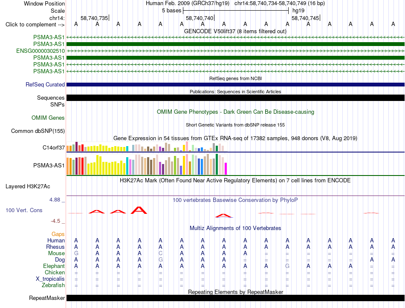Viewport: 405px width, 308px height.
Task: Click the 58,740,740 ruler position
Action: (200, 18)
